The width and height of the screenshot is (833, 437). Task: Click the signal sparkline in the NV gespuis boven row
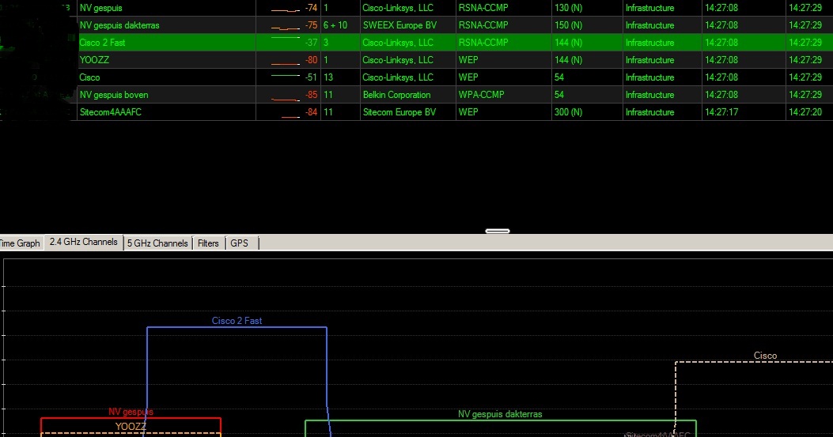[x=286, y=99]
